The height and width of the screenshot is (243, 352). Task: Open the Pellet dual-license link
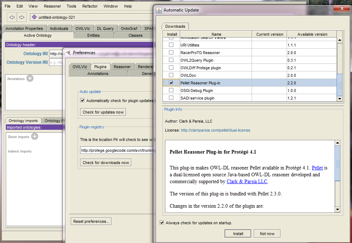(x=215, y=130)
